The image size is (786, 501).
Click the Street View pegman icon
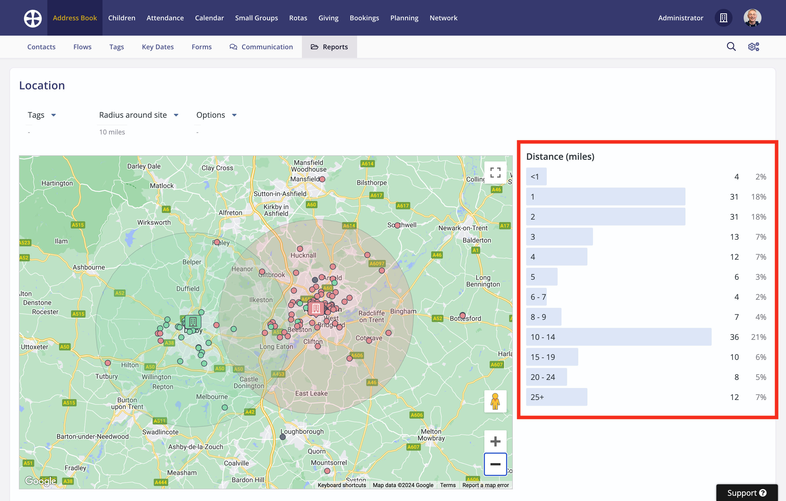tap(495, 401)
